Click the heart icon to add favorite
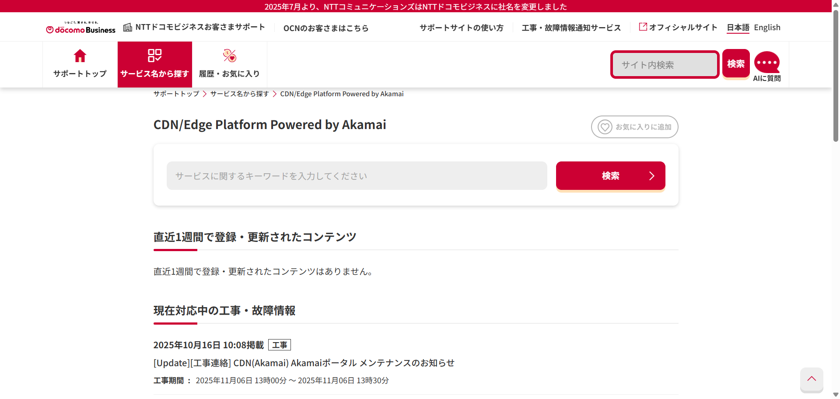Image resolution: width=840 pixels, height=399 pixels. click(605, 127)
